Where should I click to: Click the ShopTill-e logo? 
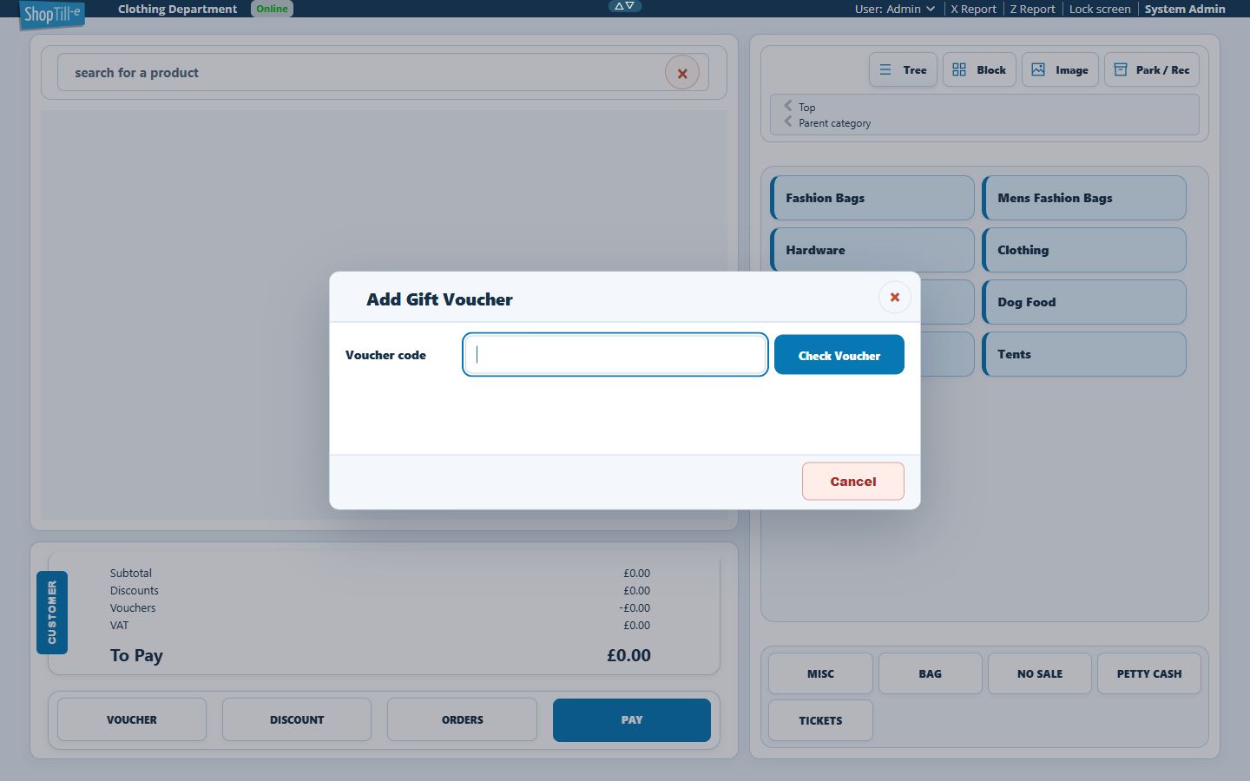pos(52,15)
